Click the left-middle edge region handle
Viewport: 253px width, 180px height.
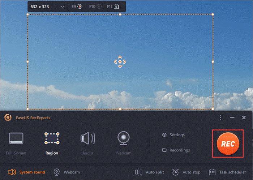[27, 61]
